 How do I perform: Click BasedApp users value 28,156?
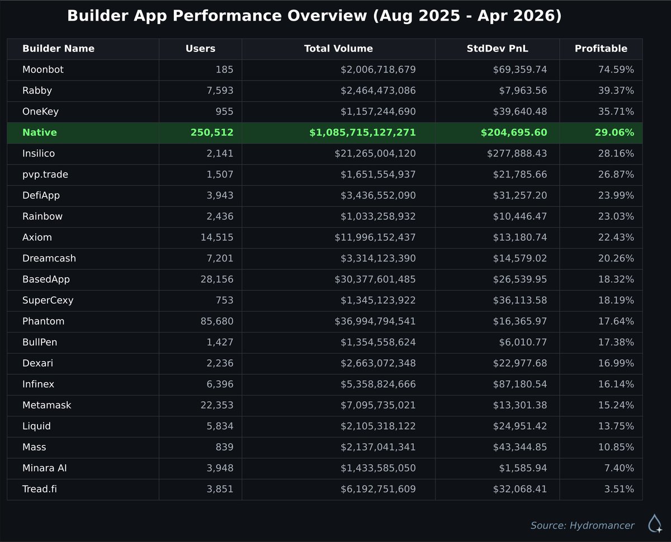pyautogui.click(x=217, y=279)
